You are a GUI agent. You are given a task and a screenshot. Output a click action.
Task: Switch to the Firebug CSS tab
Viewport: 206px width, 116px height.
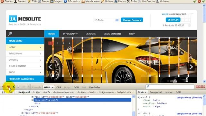click(x=59, y=87)
